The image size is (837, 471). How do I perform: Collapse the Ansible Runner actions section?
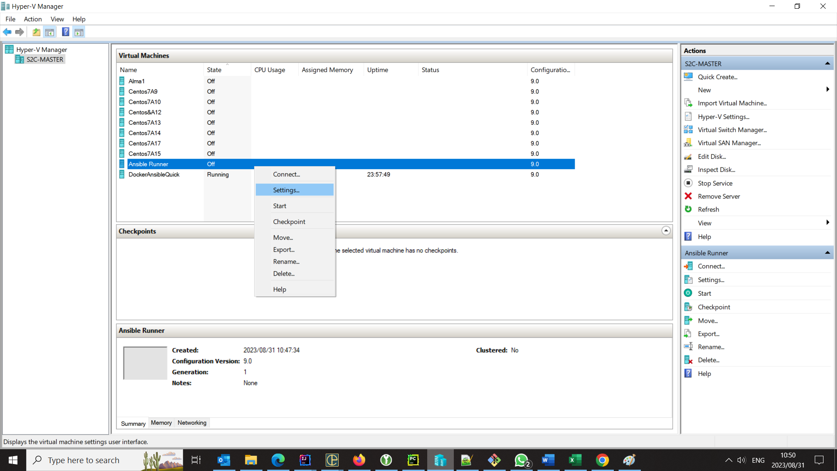pyautogui.click(x=827, y=253)
